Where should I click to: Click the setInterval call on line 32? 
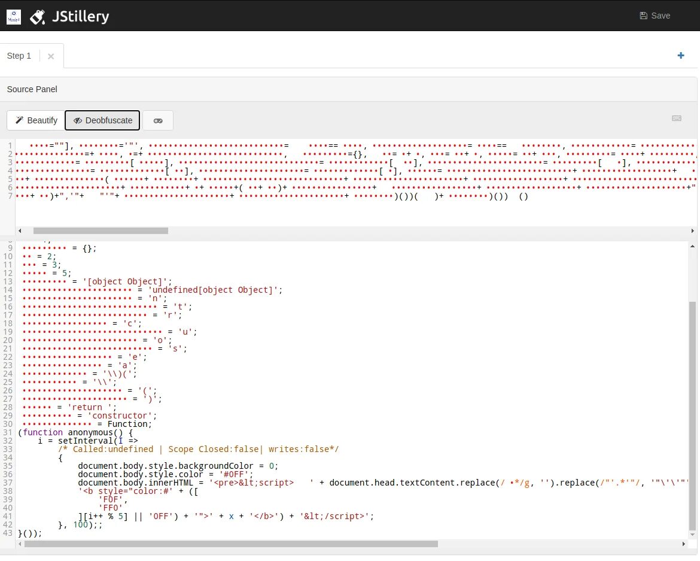coord(85,441)
